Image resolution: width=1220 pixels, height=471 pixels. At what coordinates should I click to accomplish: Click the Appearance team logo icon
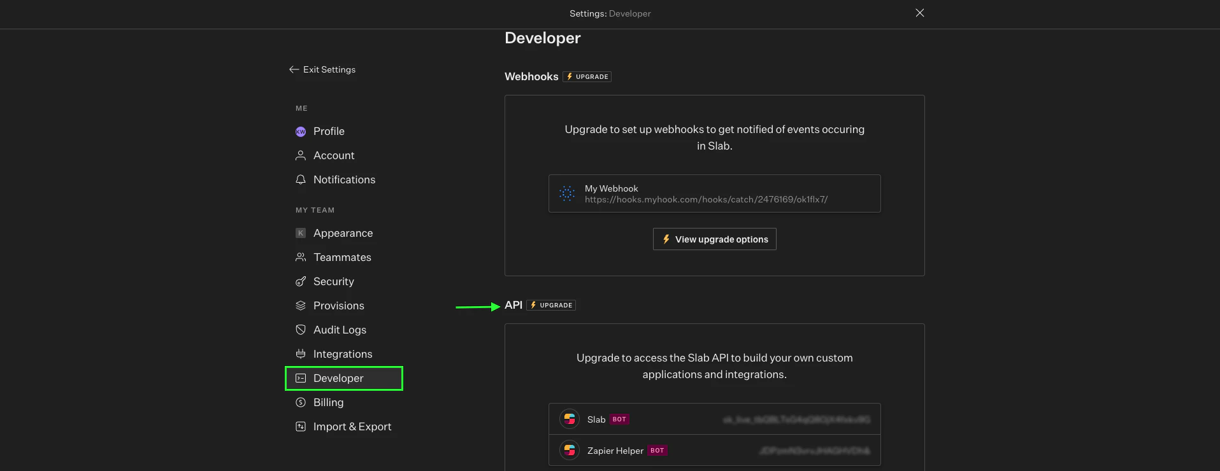coord(301,233)
